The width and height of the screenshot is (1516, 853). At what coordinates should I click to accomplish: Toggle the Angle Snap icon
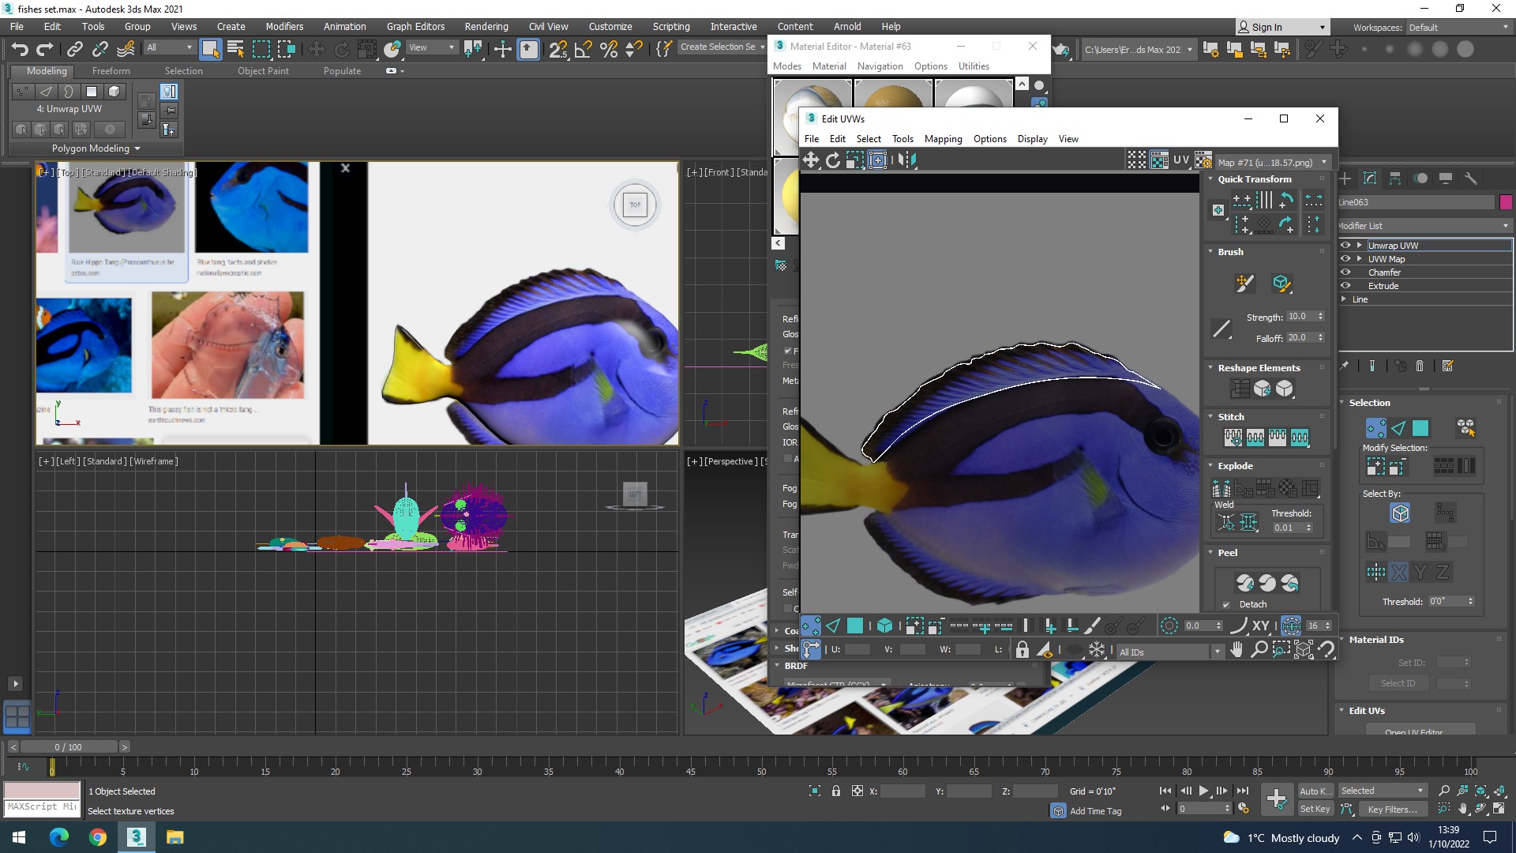584,49
